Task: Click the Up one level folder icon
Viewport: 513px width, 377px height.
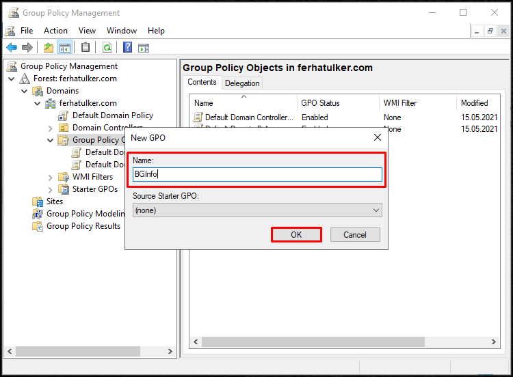Action: pyautogui.click(x=49, y=48)
